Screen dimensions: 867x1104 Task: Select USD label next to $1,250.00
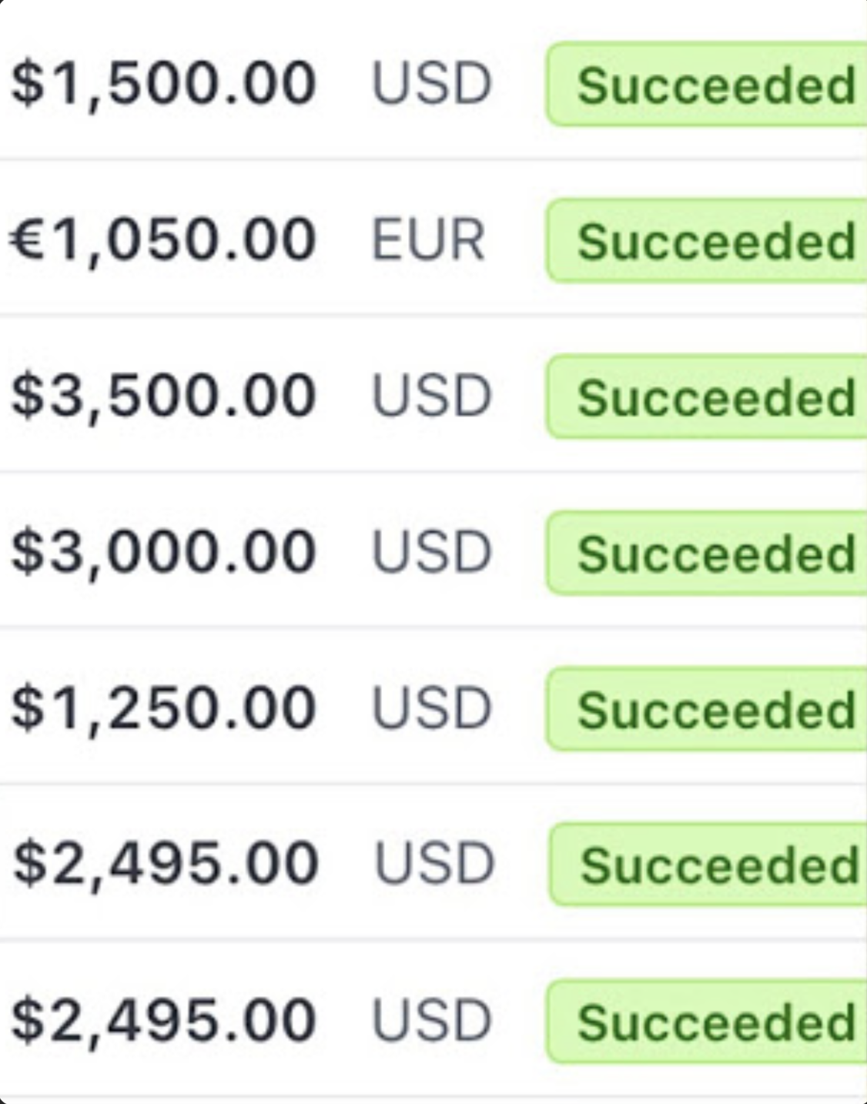click(431, 708)
